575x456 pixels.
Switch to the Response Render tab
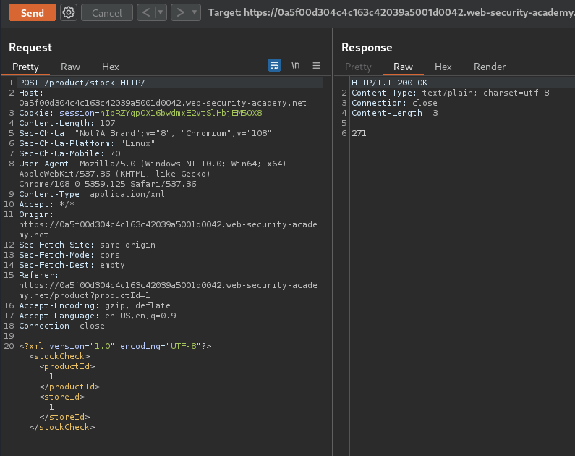490,67
